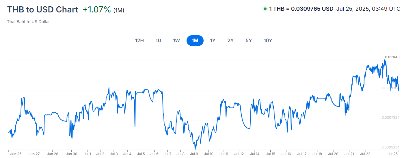Click the +1.07% change percentage

(97, 10)
